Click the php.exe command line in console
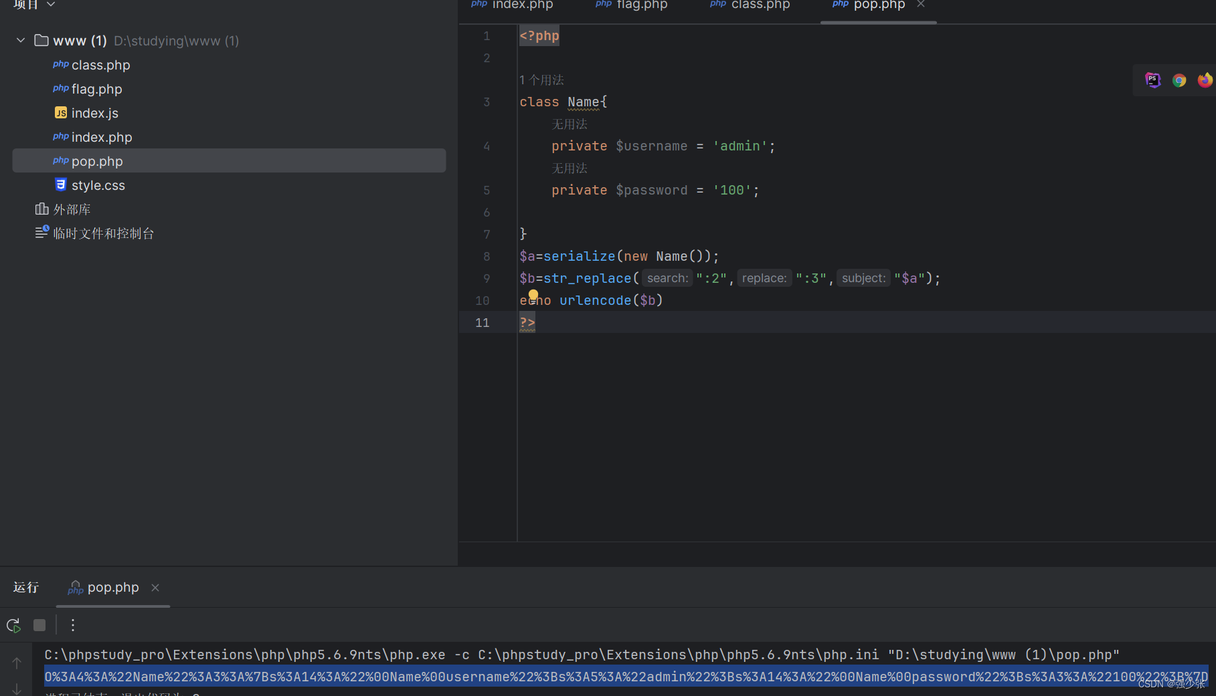The width and height of the screenshot is (1216, 696). [582, 655]
